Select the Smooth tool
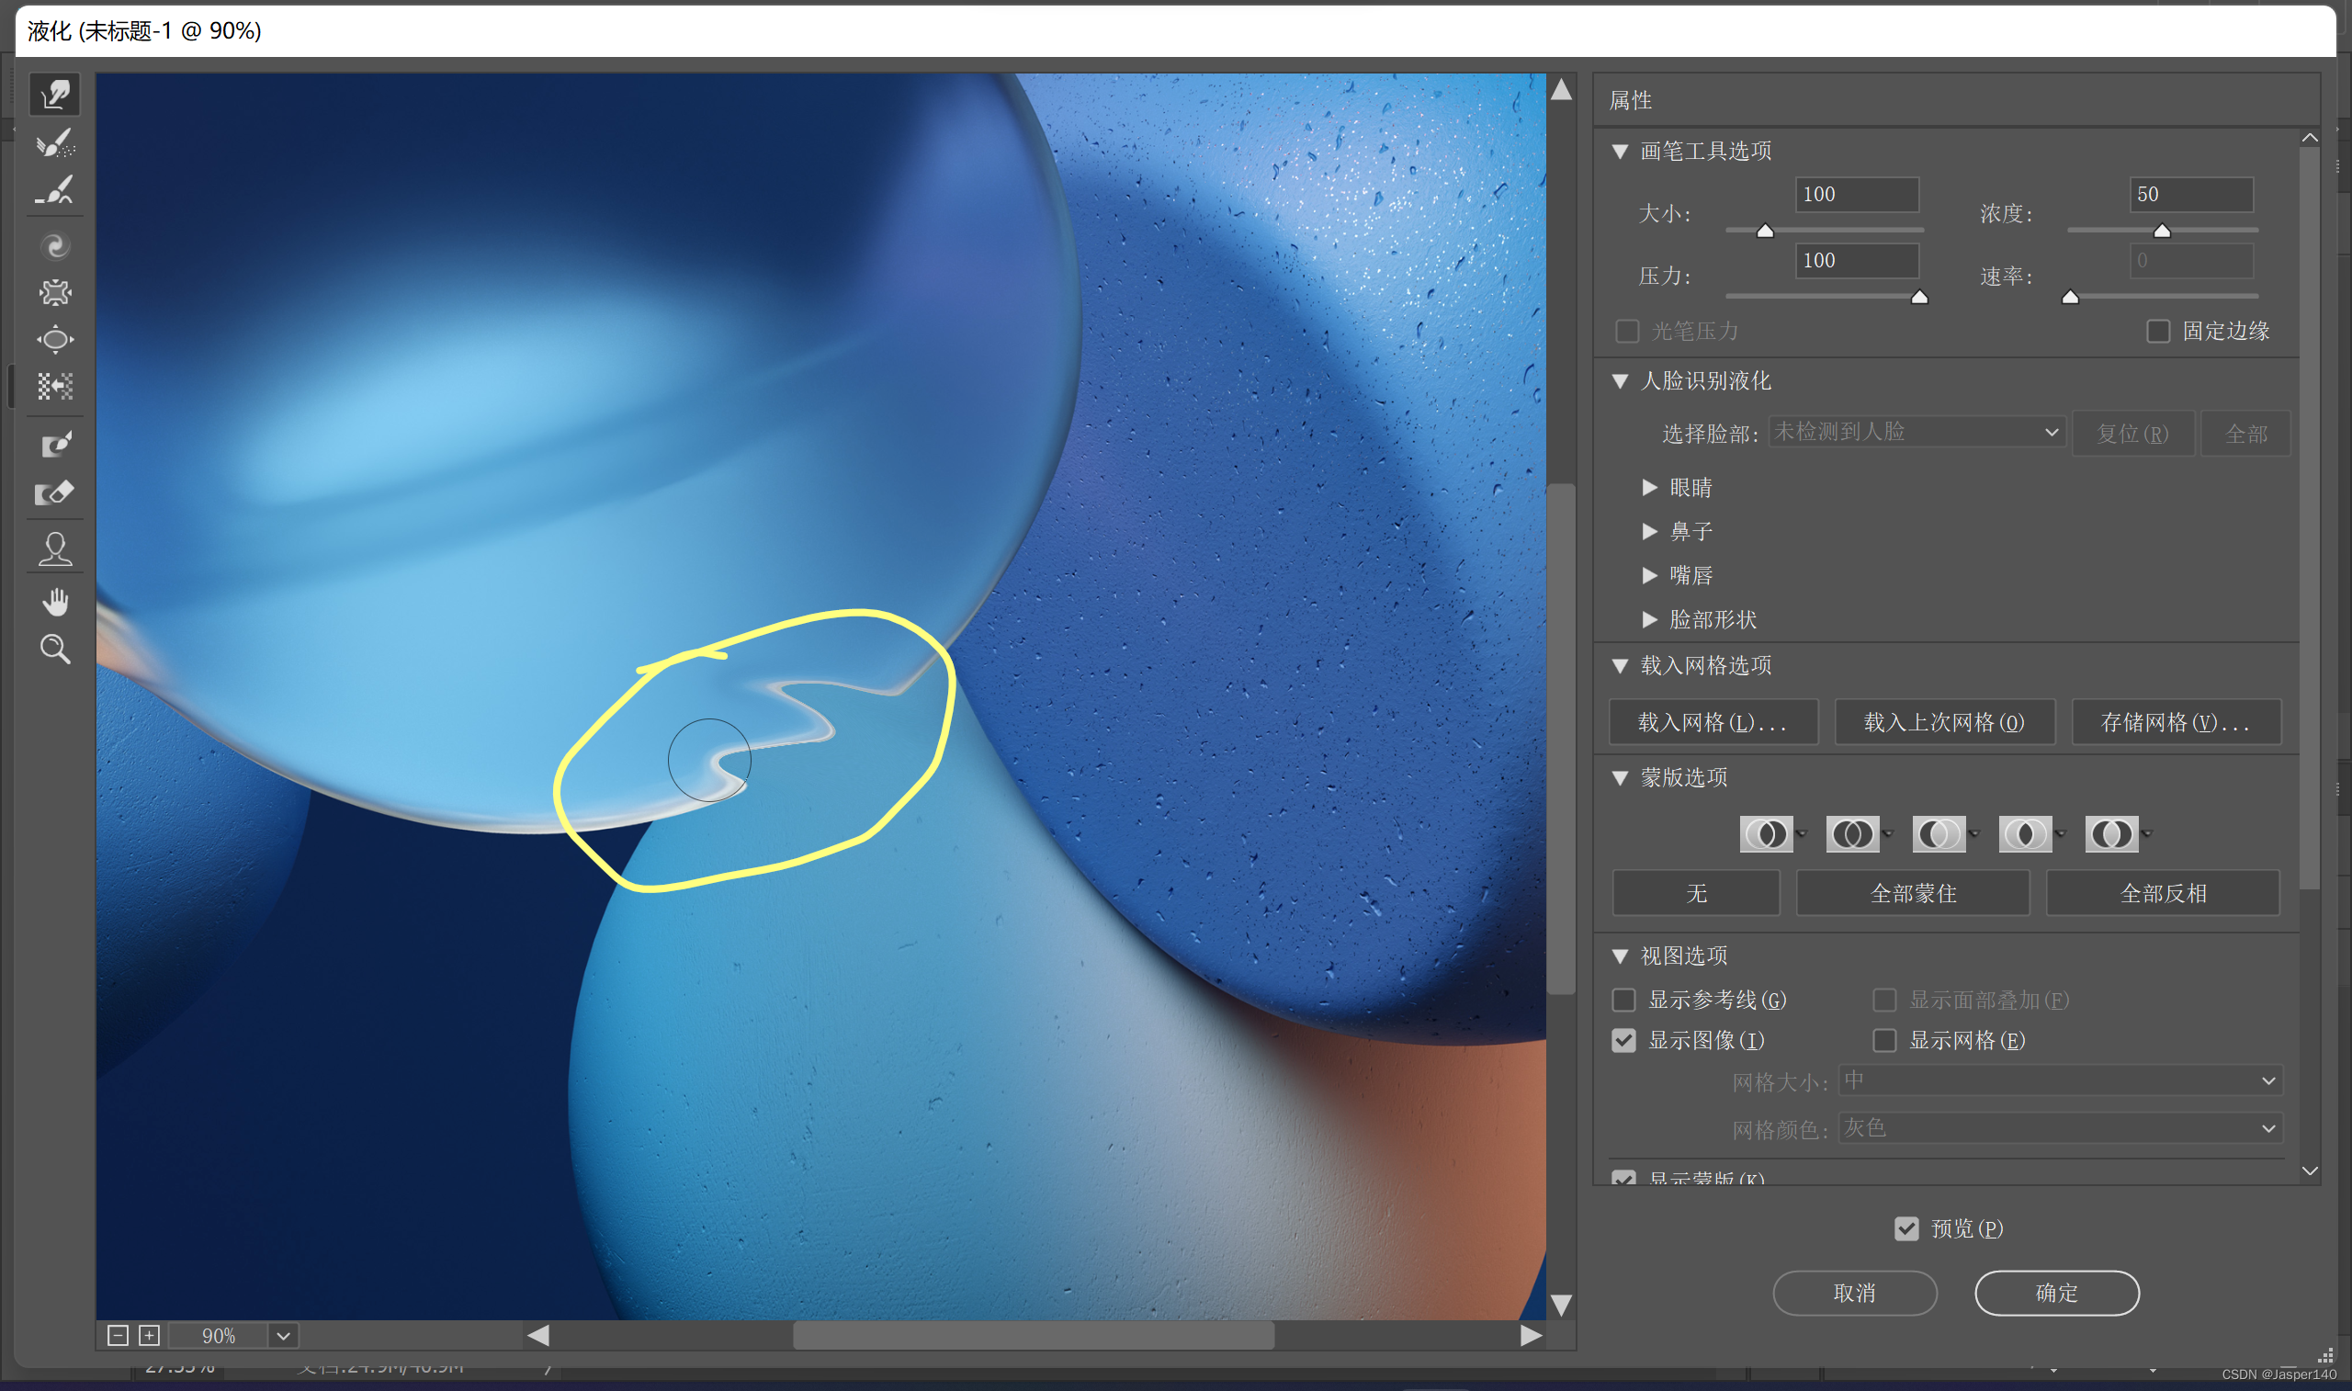 [x=55, y=190]
